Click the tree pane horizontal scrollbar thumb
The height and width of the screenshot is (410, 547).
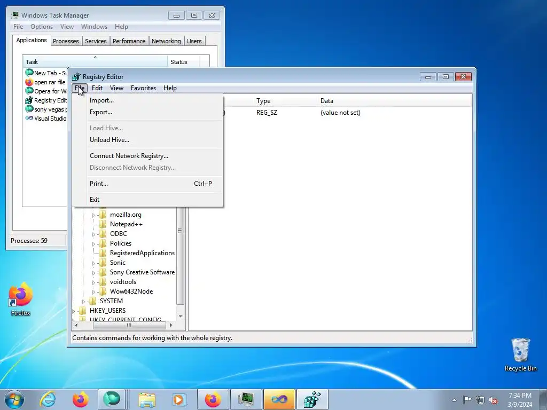pyautogui.click(x=129, y=325)
